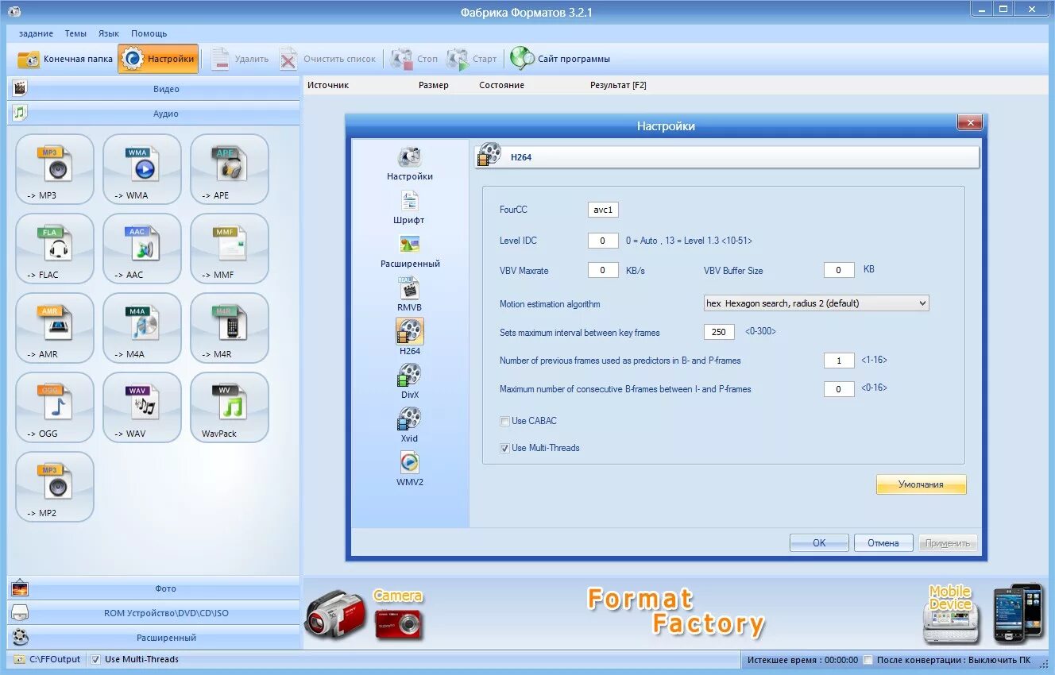Toggle Use Multi-Threads in the status bar

tap(95, 659)
